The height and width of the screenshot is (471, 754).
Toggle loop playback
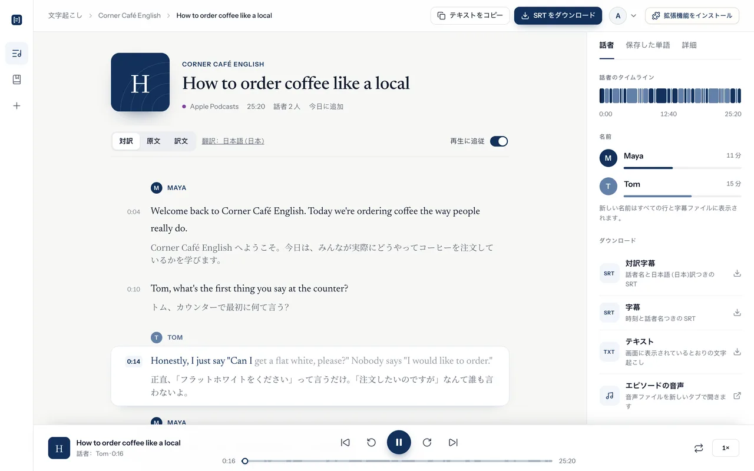[x=699, y=448]
